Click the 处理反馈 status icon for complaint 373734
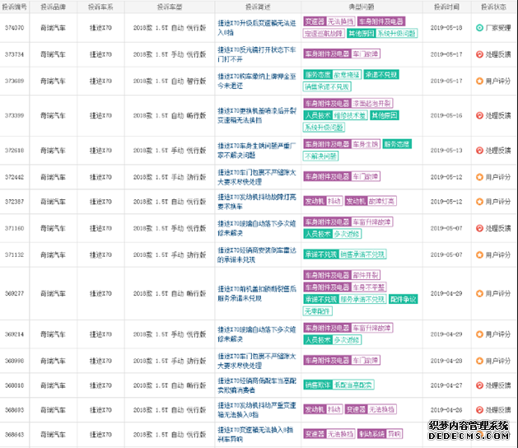This screenshot has height=448, width=518. pyautogui.click(x=479, y=54)
